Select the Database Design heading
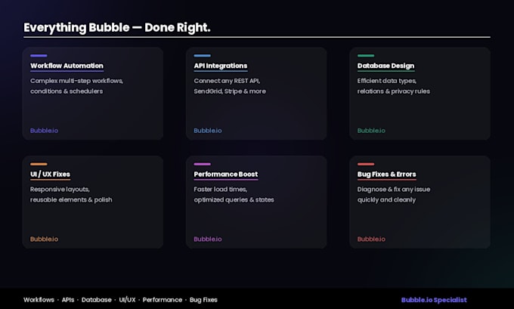The height and width of the screenshot is (309, 514). pos(385,66)
